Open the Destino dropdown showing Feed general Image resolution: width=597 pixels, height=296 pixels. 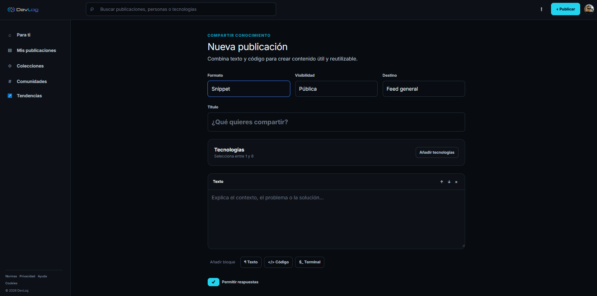[424, 89]
